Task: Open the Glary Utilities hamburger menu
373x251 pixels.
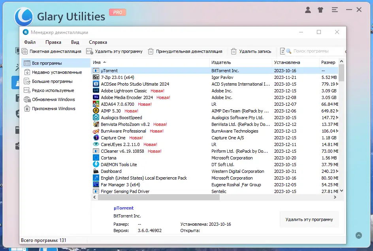Action: (x=335, y=10)
